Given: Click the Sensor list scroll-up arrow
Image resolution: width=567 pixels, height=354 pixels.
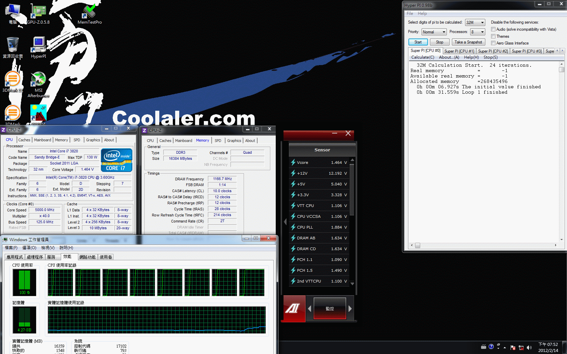Looking at the screenshot, I should click(352, 160).
